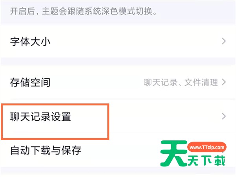Screen dimensions: 236x177
Task: Open 聊天记录设置 label in highlighted box
Action: [41, 116]
